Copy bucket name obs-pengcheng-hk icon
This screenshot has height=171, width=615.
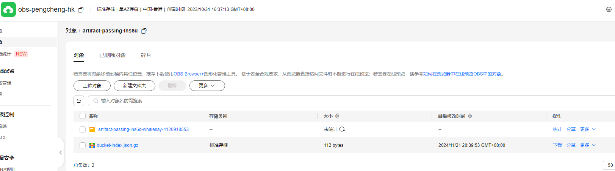[81, 10]
